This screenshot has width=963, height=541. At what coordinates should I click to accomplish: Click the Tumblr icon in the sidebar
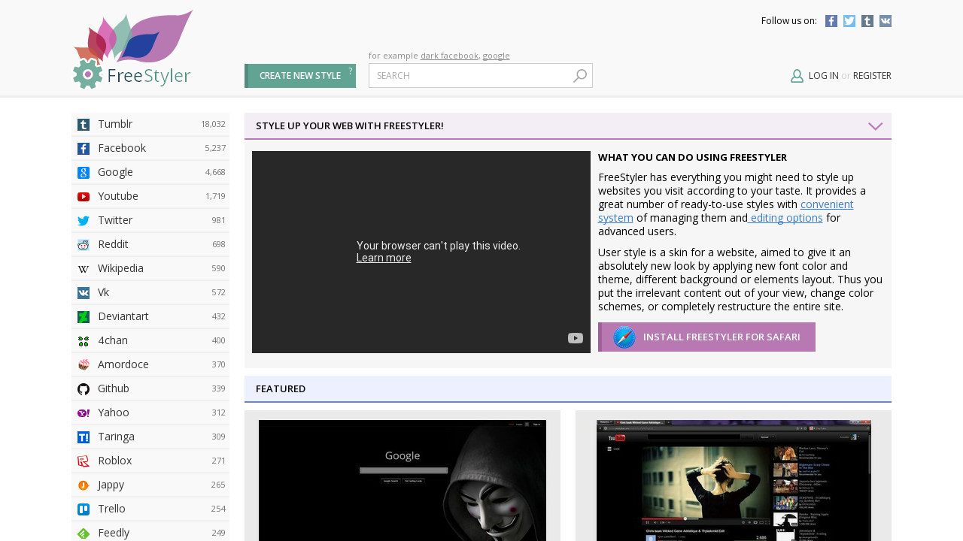[x=84, y=125]
